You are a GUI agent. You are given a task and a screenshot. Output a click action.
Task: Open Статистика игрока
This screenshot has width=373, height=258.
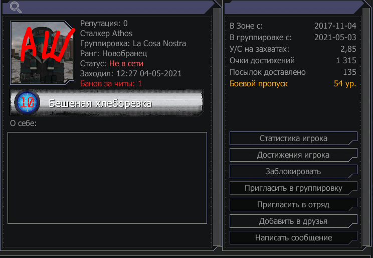click(x=293, y=138)
